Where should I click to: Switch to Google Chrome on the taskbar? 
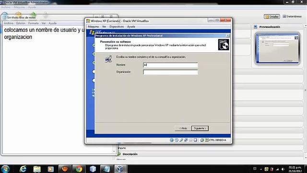click(79, 169)
